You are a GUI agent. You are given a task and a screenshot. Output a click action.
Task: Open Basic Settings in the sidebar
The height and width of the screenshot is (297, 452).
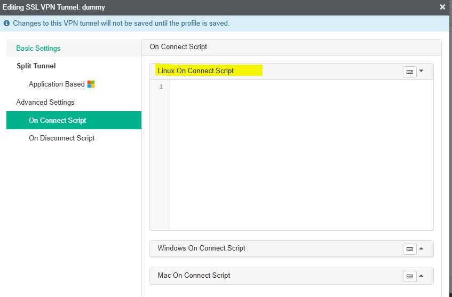coord(38,48)
